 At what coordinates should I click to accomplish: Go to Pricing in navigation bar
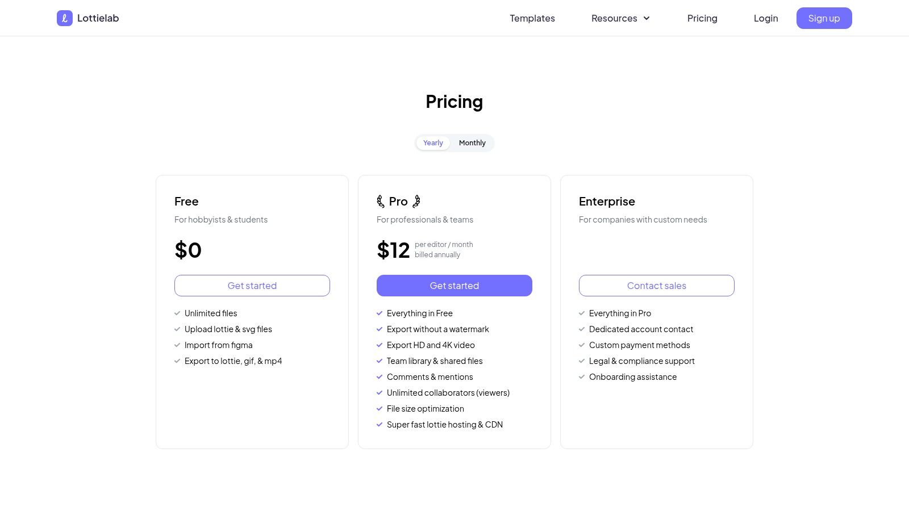702,18
